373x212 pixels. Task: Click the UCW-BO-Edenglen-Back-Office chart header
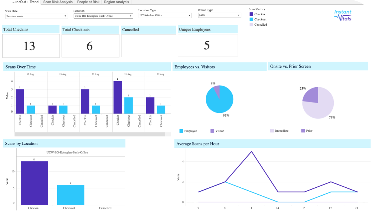[67, 152]
